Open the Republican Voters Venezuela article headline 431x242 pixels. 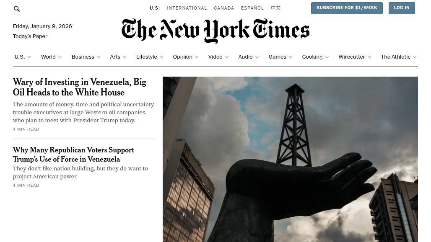click(x=73, y=154)
